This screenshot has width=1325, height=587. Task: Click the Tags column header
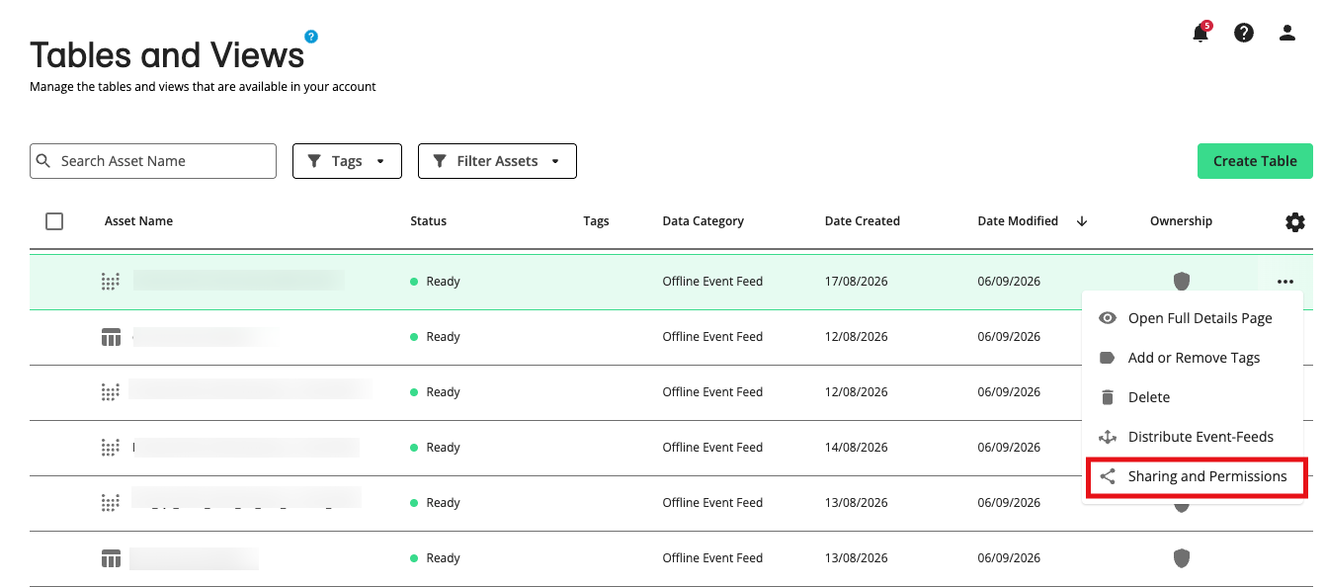(x=596, y=221)
